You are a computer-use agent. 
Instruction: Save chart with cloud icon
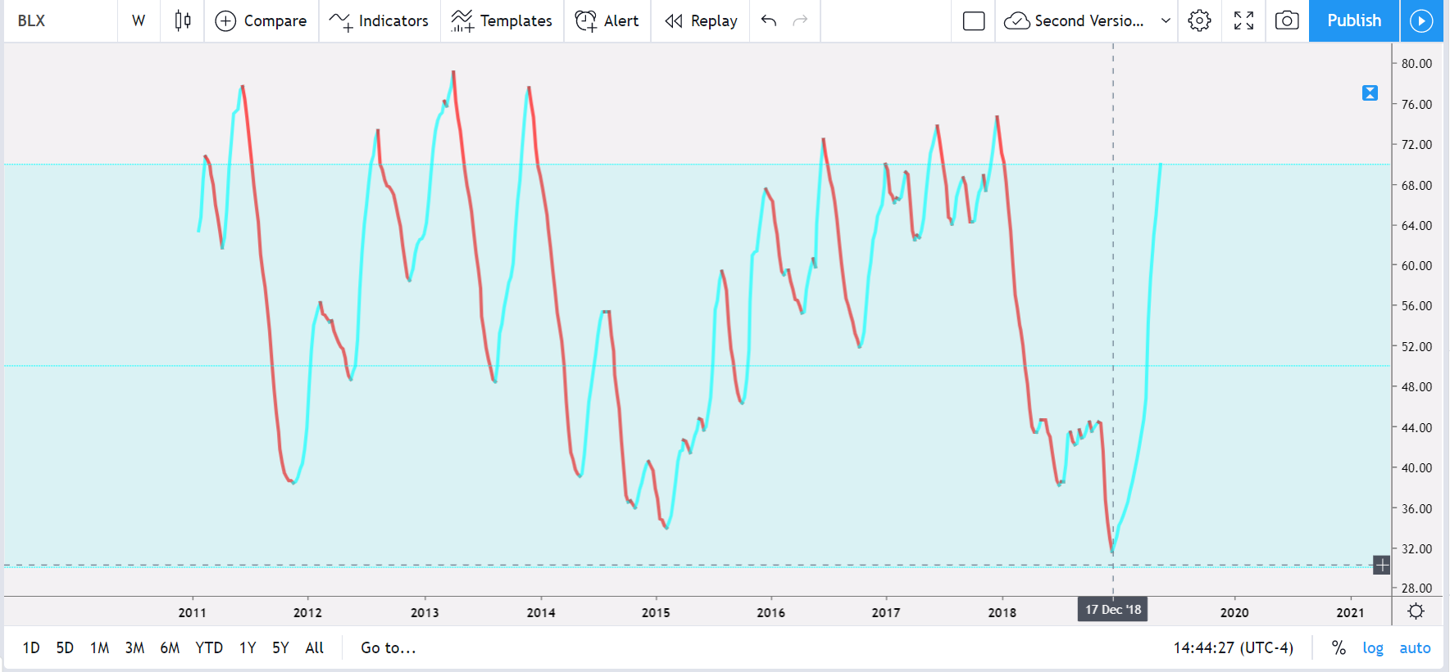tap(1017, 20)
